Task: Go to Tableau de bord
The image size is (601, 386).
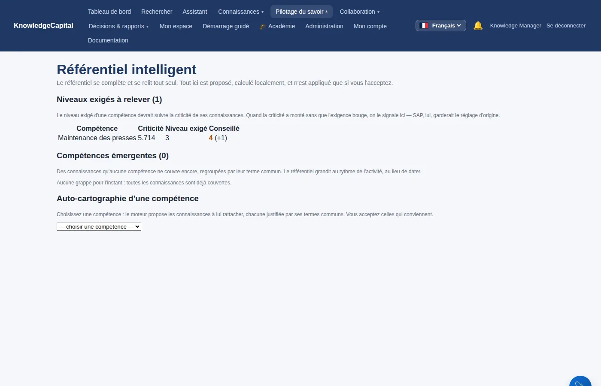Action: tap(109, 12)
